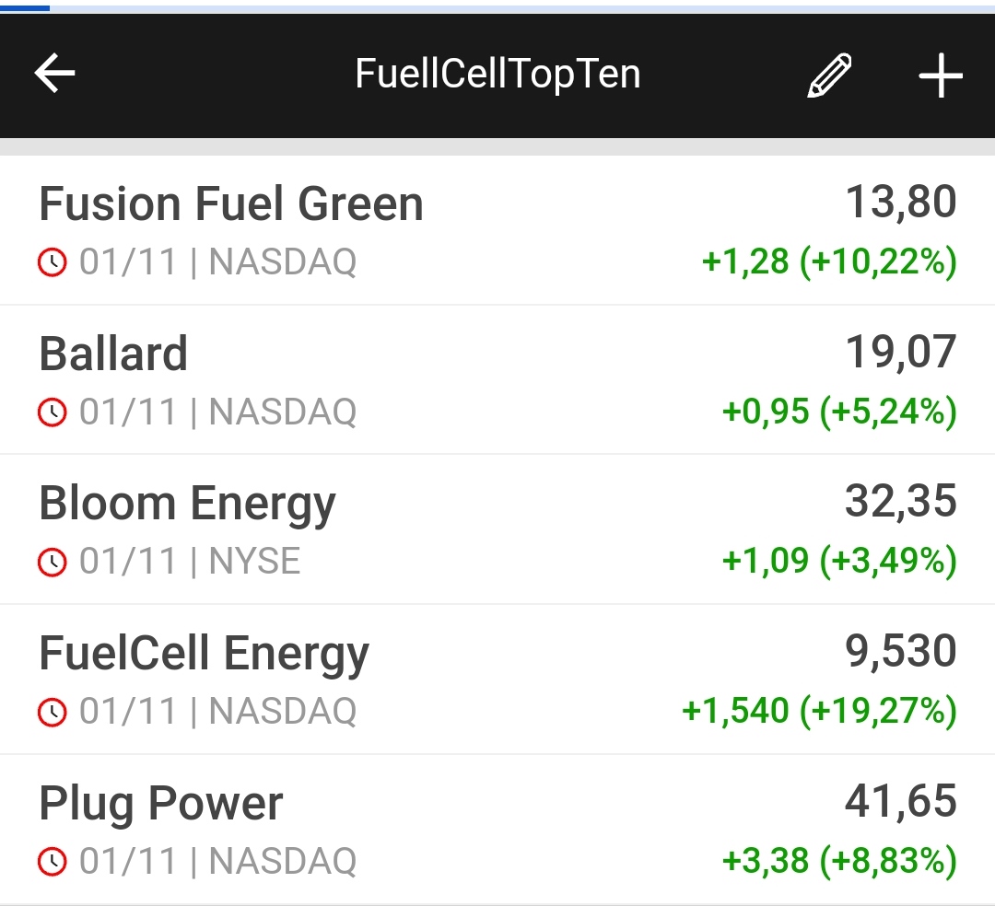Select the Ballard stock name
This screenshot has width=995, height=906.
[113, 354]
